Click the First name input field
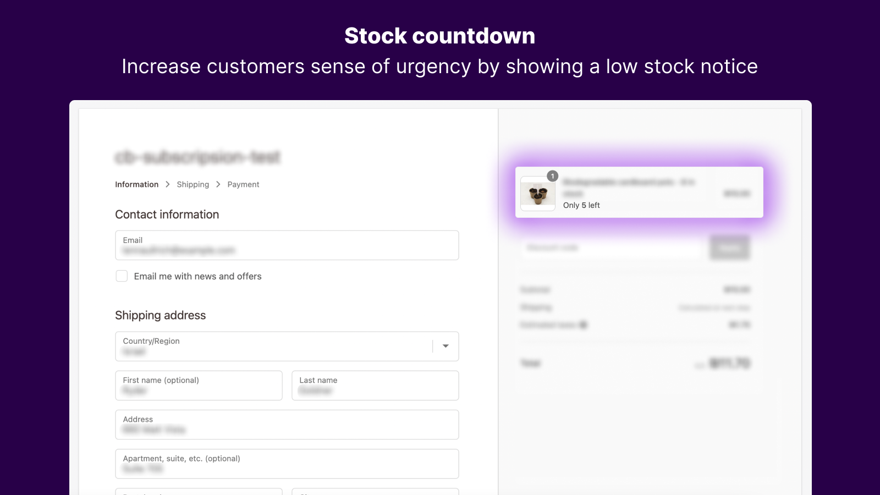This screenshot has width=880, height=495. pyautogui.click(x=199, y=386)
